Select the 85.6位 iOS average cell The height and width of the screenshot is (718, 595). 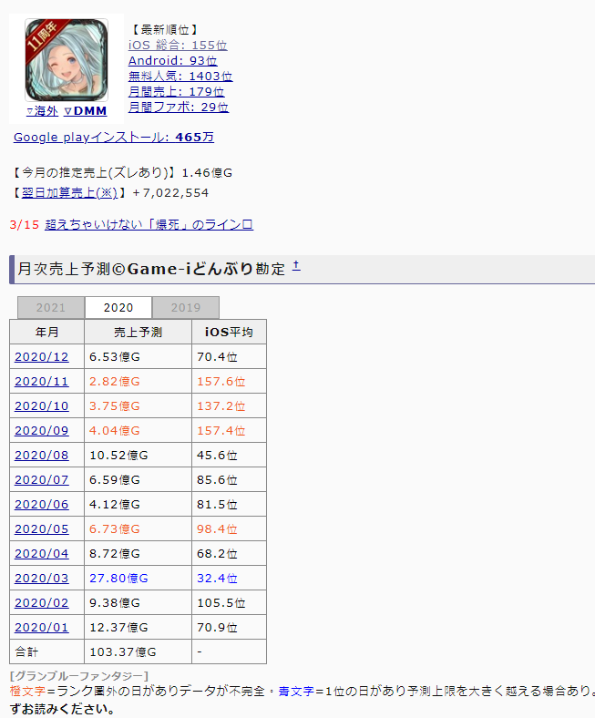pyautogui.click(x=229, y=480)
